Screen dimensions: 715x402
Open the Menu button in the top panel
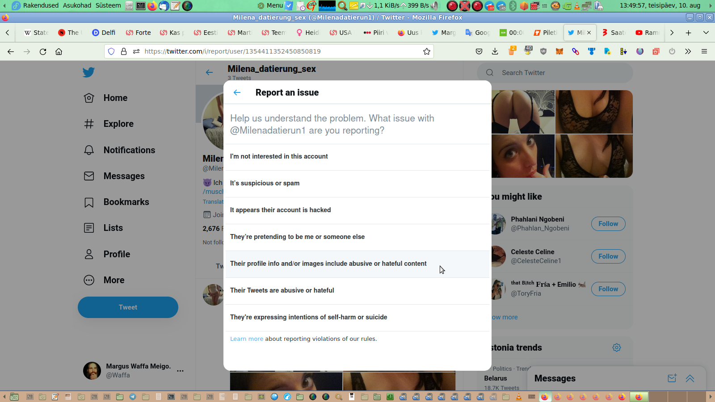pyautogui.click(x=270, y=5)
